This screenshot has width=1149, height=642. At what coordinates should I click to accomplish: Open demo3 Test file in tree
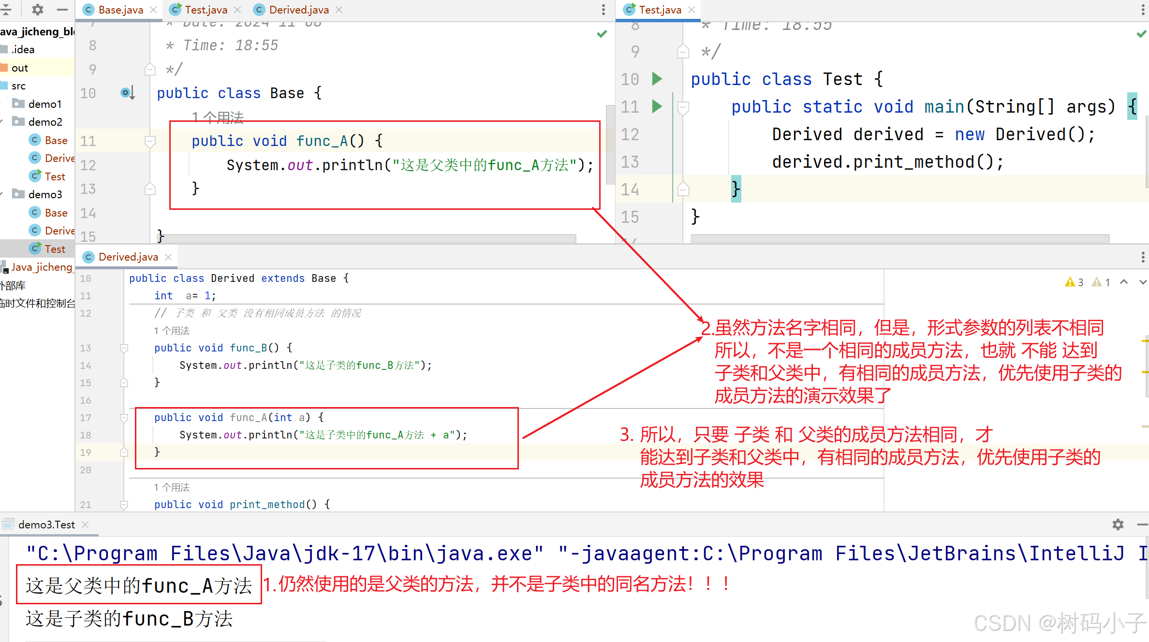(x=54, y=249)
